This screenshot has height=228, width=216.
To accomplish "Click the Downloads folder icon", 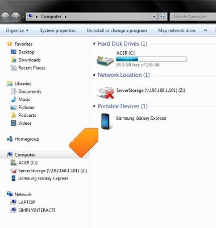I will pyautogui.click(x=14, y=60).
